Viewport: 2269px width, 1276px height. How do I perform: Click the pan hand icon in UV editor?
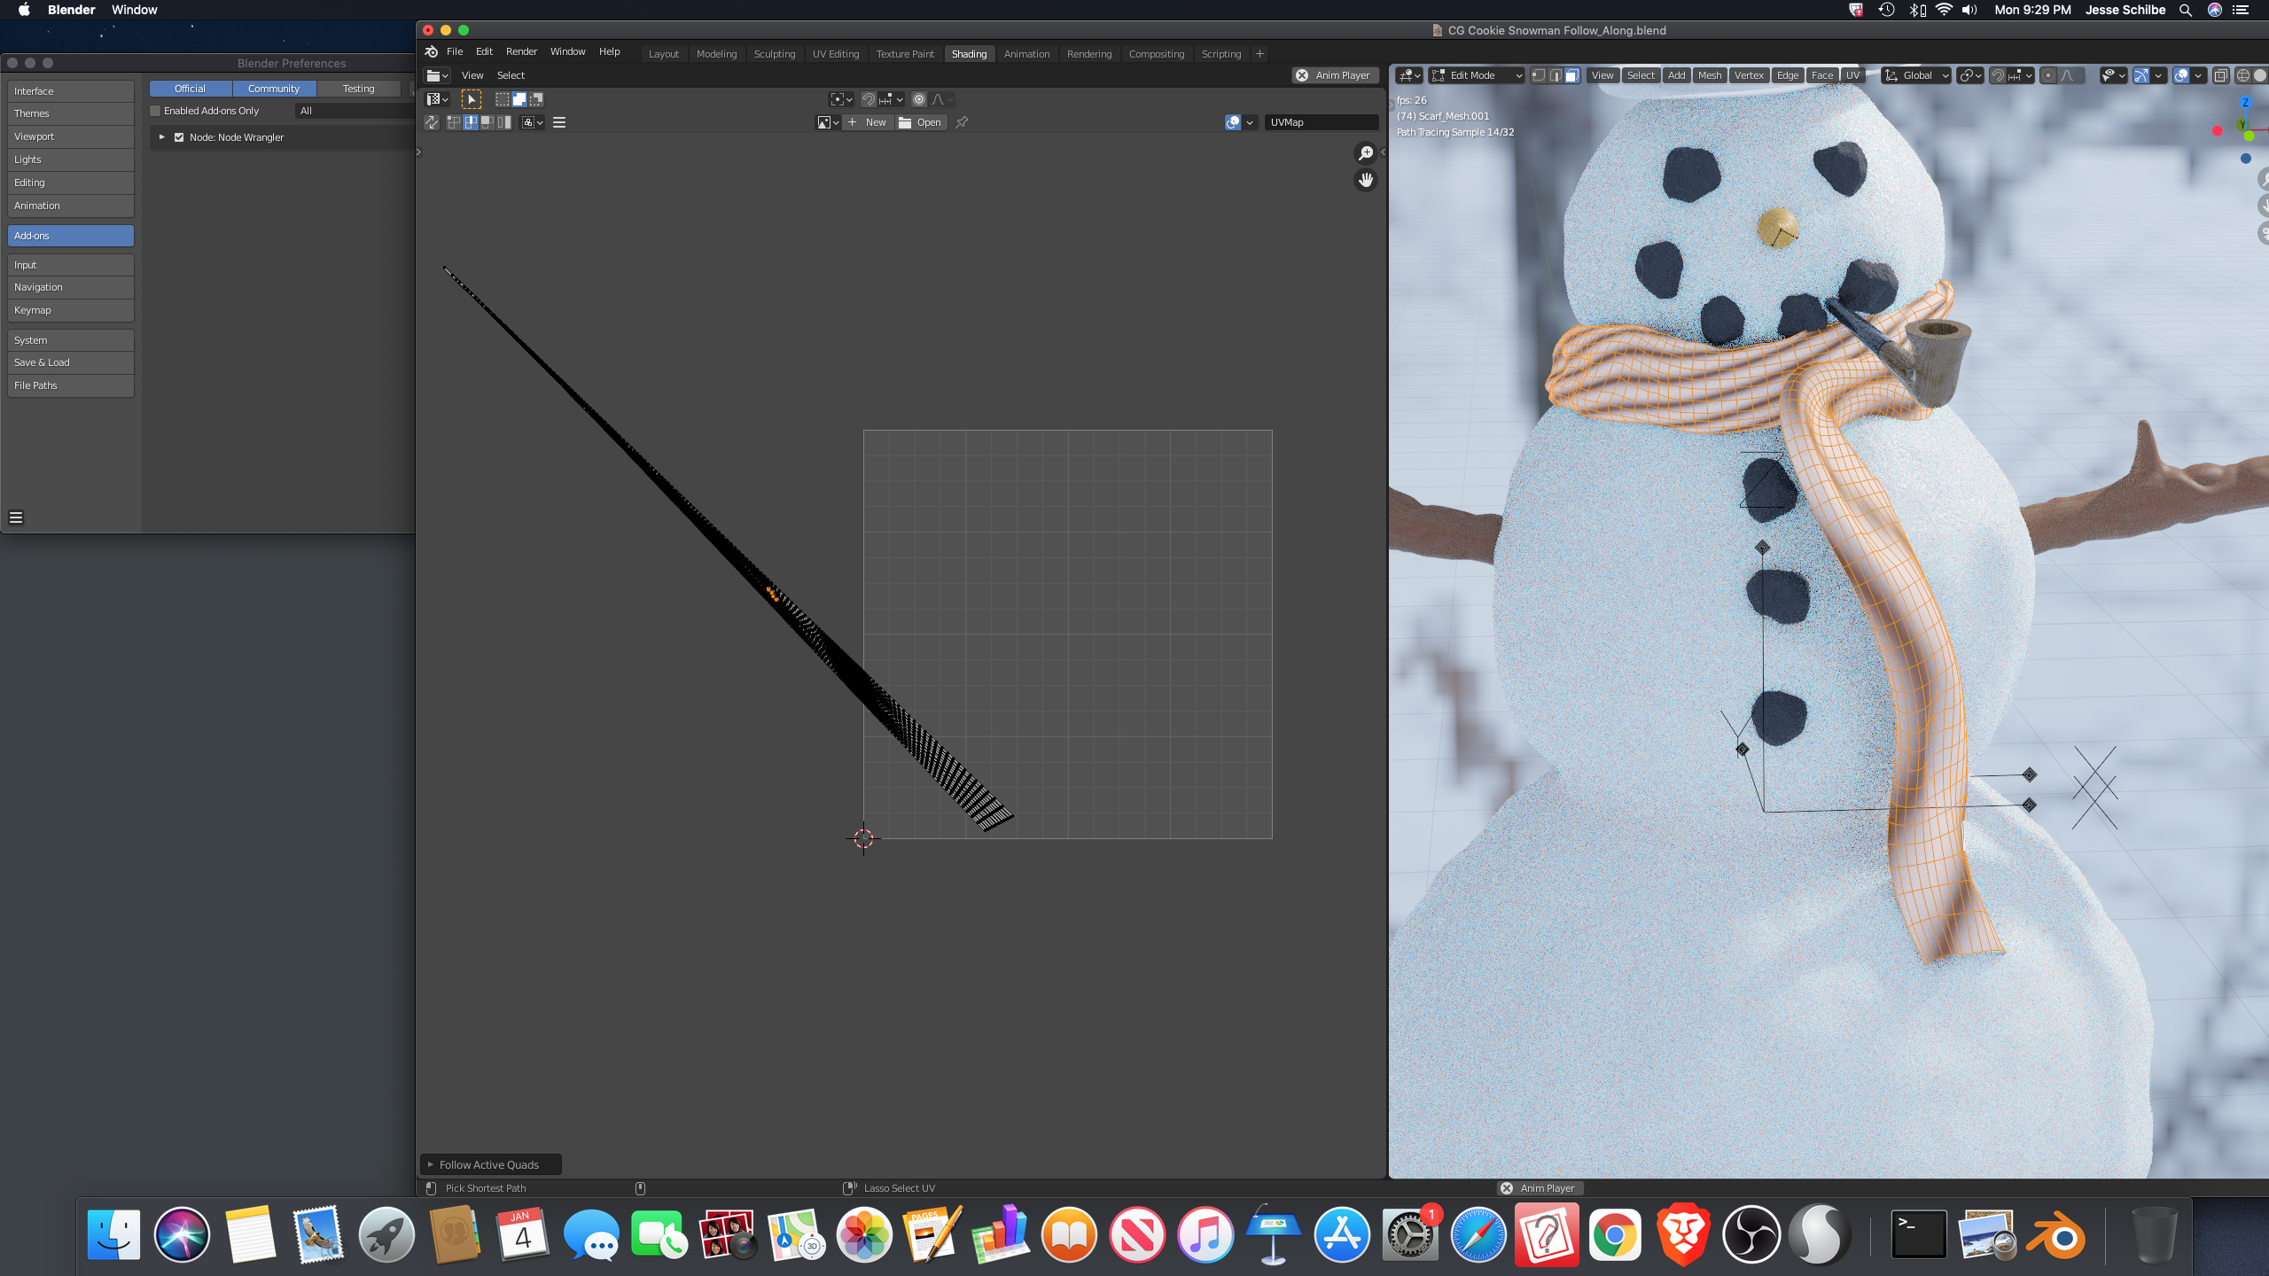[1366, 181]
